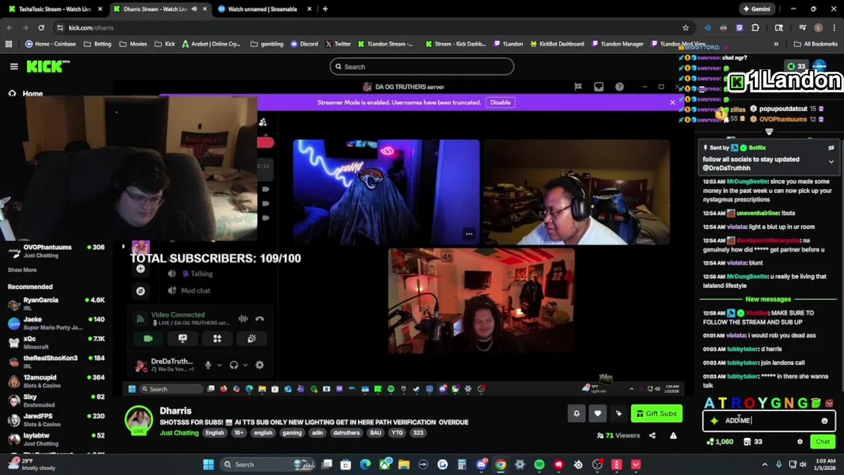Bookmark this page with the star
844x475 pixels.
click(686, 28)
